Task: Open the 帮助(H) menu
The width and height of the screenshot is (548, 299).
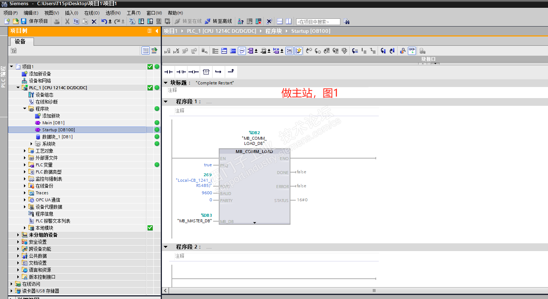Action: (x=175, y=13)
